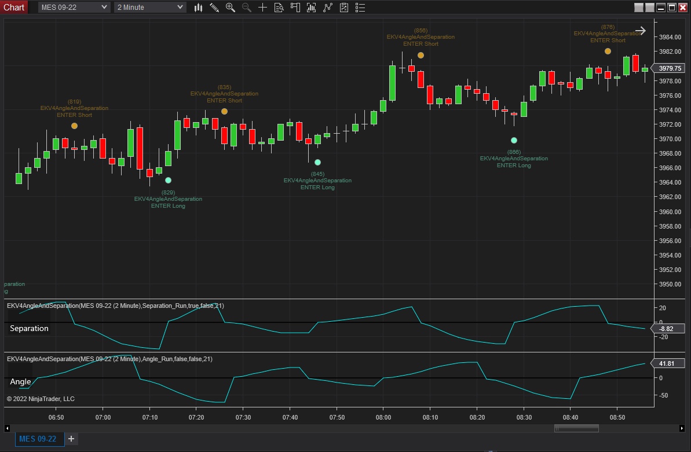Click the 08:00 time axis label
The image size is (691, 452).
click(383, 417)
